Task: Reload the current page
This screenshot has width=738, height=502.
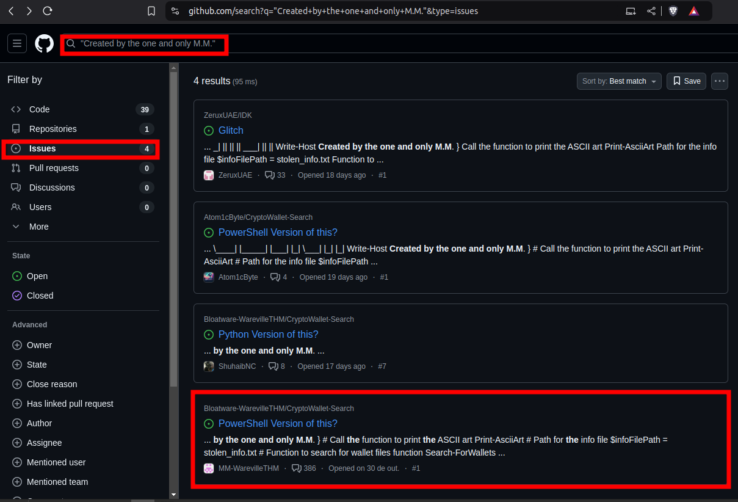Action: coord(48,11)
